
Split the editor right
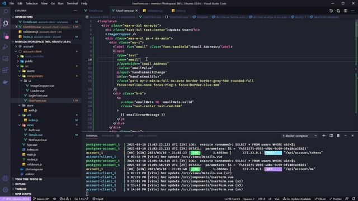tap(346, 11)
